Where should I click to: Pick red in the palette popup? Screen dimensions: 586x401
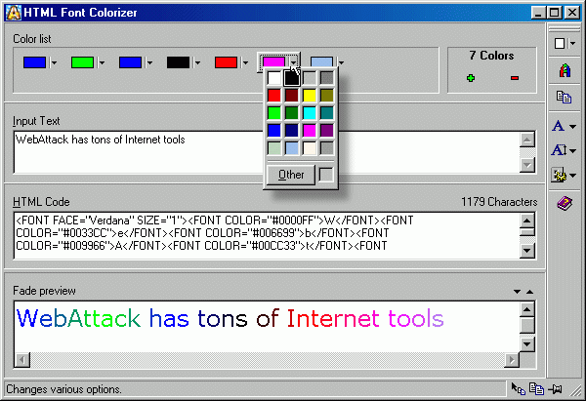point(273,96)
